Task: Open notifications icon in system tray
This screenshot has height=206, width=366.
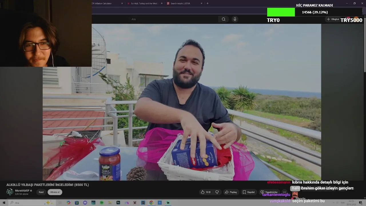Action: pos(361,203)
